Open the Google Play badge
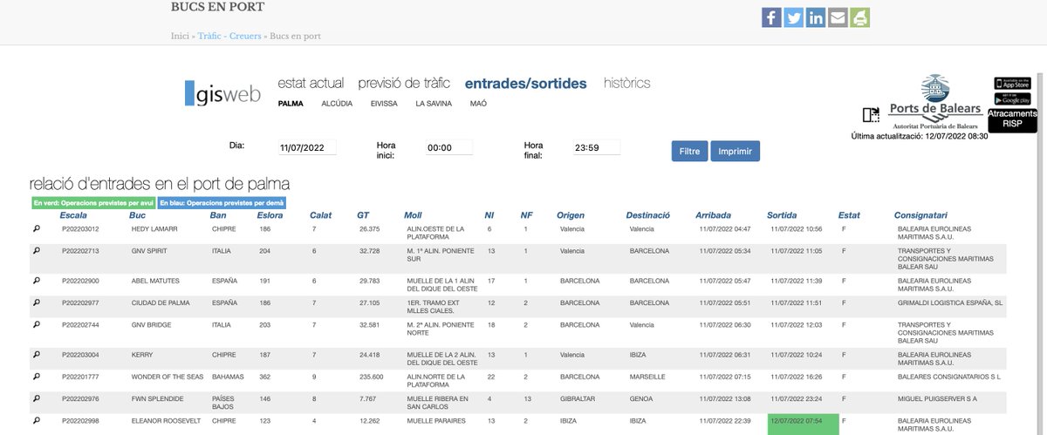This screenshot has width=1047, height=435. tap(1012, 99)
